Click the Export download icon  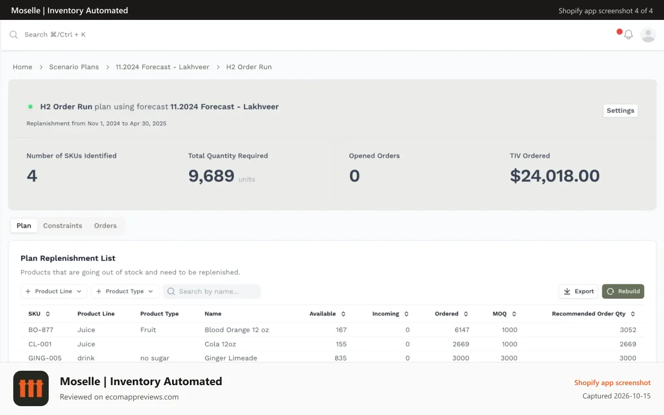click(567, 291)
